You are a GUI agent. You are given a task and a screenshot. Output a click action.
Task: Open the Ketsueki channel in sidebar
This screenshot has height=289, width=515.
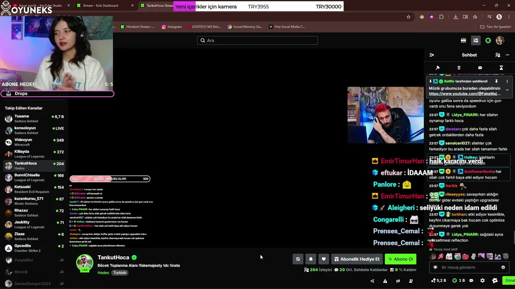34,189
